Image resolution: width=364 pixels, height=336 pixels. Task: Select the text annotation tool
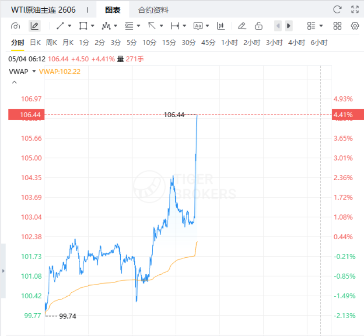click(x=198, y=26)
